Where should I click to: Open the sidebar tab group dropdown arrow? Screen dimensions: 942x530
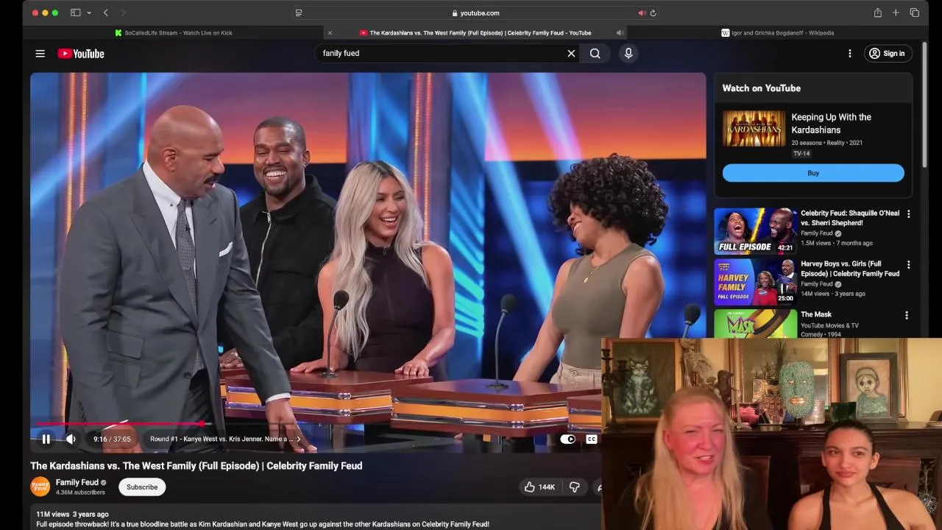(x=89, y=13)
